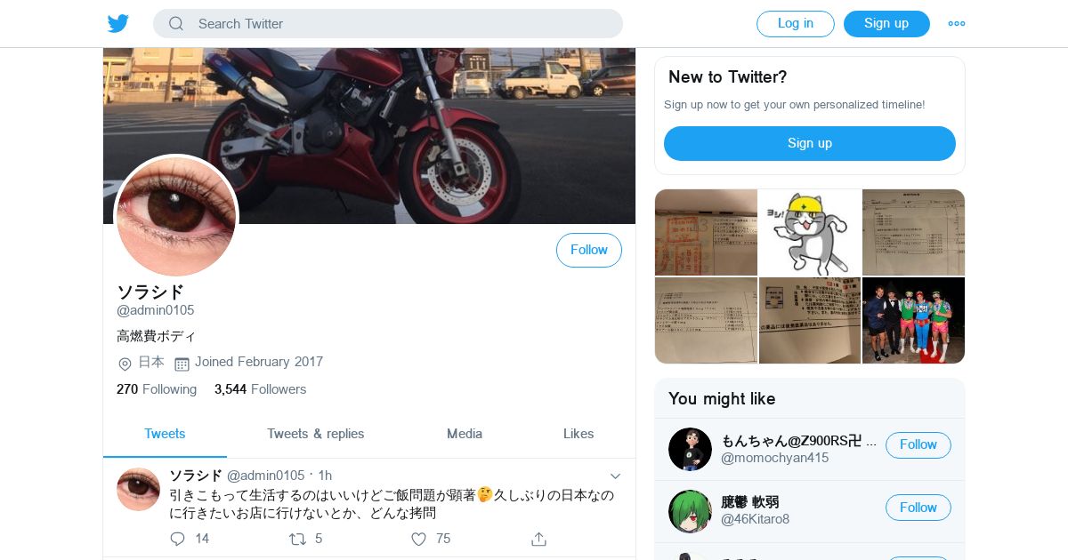Expand the tweet options chevron
This screenshot has width=1068, height=560.
(615, 476)
